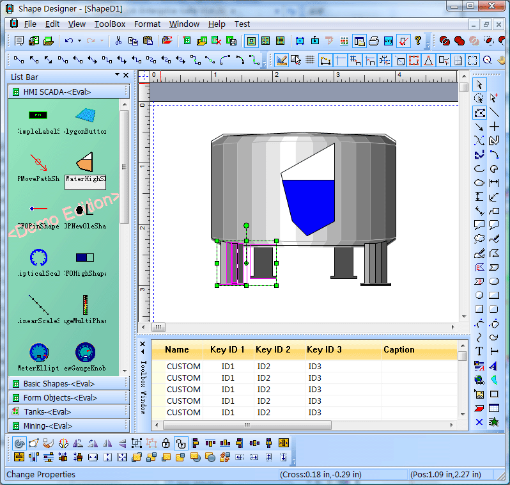
Task: Expand the Basic Shapes category
Action: pos(59,384)
